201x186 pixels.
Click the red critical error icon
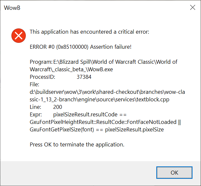click(x=18, y=35)
